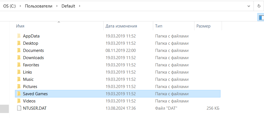Navigate to Пользователи in the breadcrumb
Image resolution: width=264 pixels, height=118 pixels.
coord(39,6)
